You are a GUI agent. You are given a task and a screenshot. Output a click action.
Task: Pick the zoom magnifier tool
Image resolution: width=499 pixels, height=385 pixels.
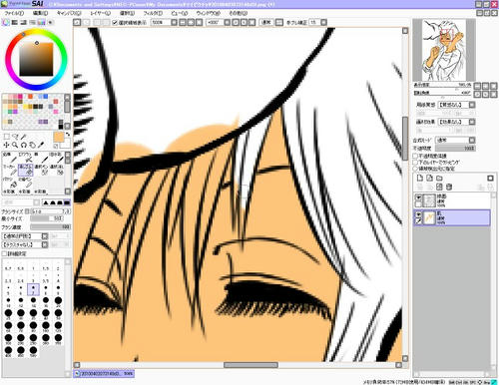click(15, 145)
